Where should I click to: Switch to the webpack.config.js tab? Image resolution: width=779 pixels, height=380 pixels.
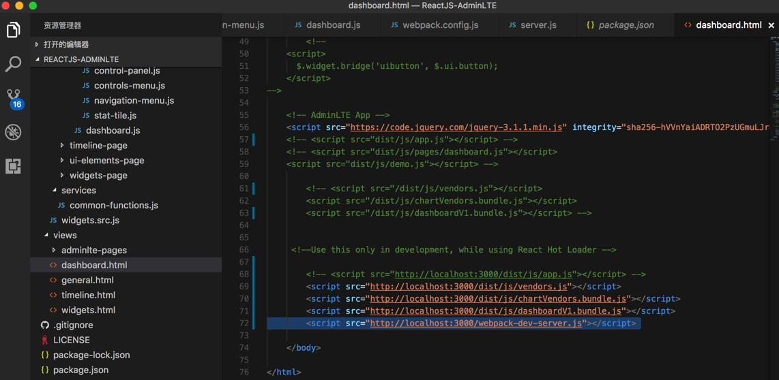(440, 25)
